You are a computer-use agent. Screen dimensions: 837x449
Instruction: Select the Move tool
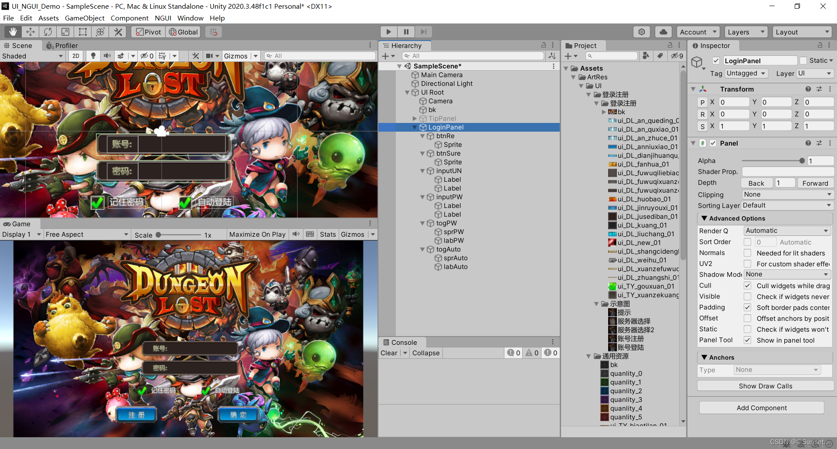(31, 32)
